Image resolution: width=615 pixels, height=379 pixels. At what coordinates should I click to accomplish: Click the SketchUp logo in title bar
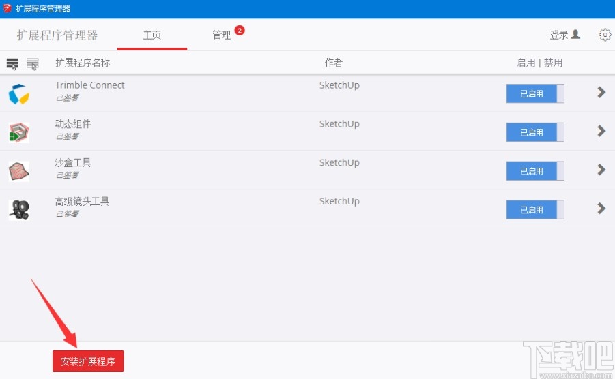[x=7, y=7]
